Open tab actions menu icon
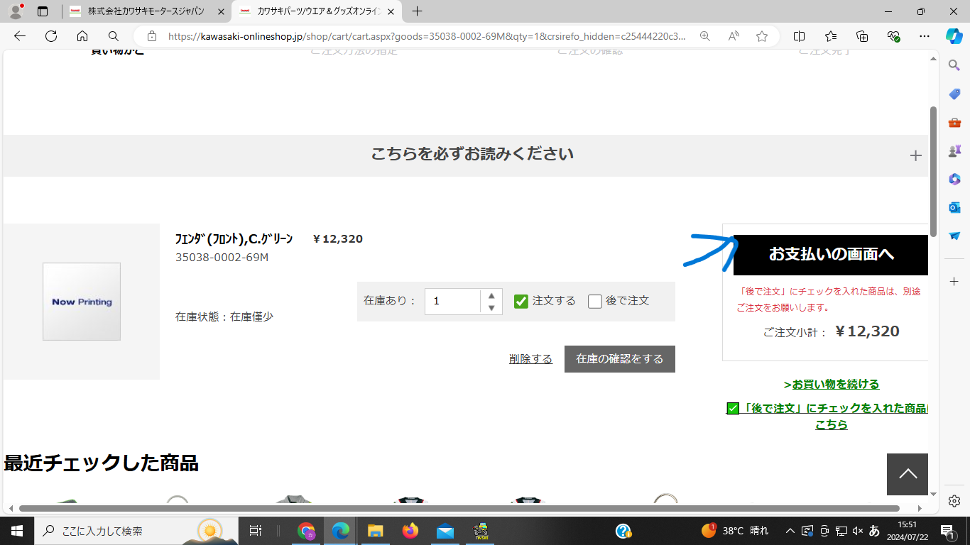970x545 pixels. pos(43,11)
